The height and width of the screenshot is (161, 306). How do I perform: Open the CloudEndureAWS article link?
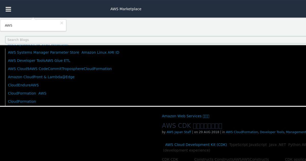coord(23,85)
